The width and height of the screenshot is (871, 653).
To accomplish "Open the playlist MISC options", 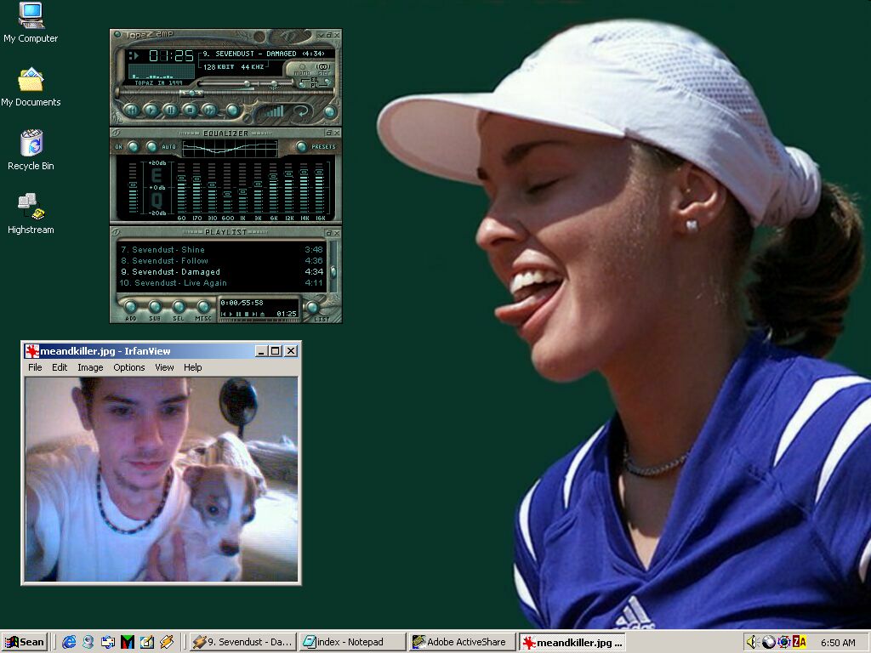I will pos(203,307).
